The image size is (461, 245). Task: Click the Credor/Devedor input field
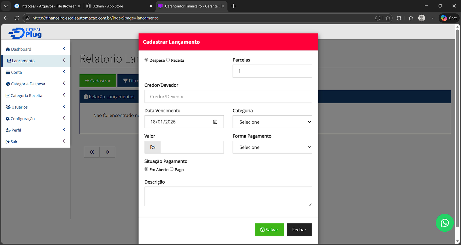(x=228, y=97)
